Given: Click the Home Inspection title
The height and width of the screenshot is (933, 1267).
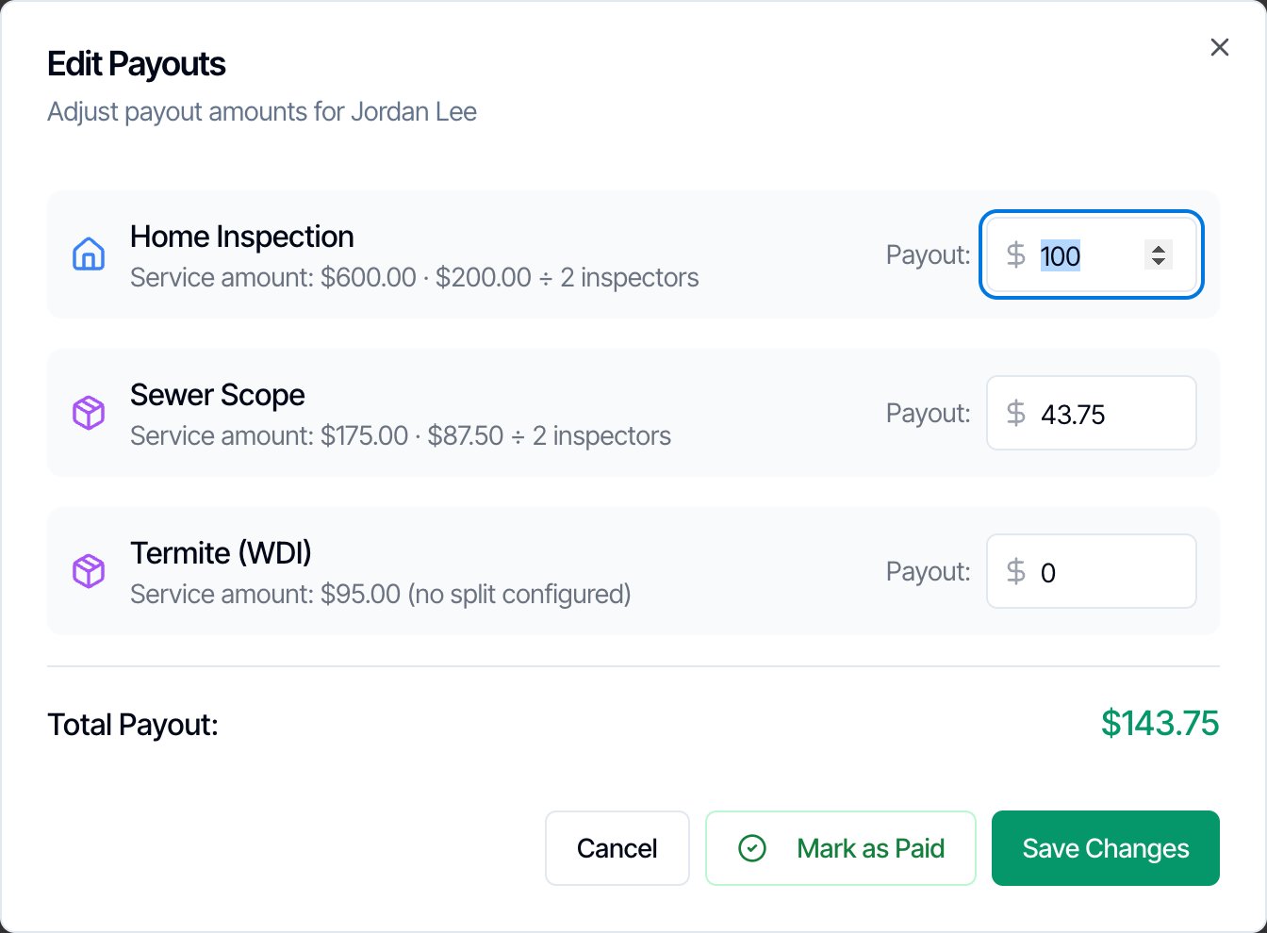Looking at the screenshot, I should click(x=242, y=237).
